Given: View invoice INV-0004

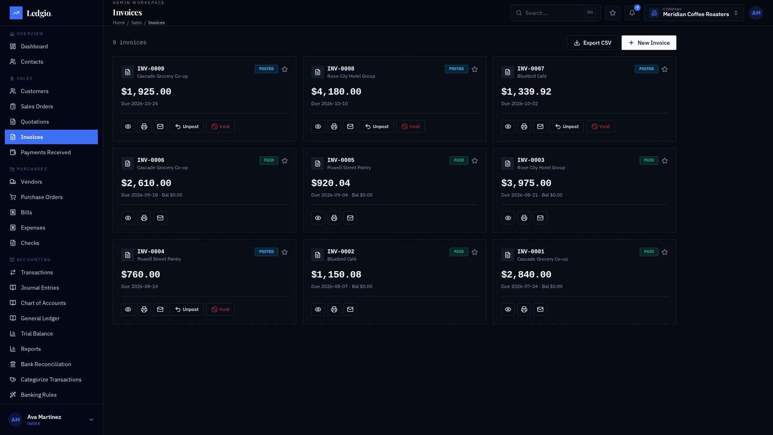Looking at the screenshot, I should 128,309.
